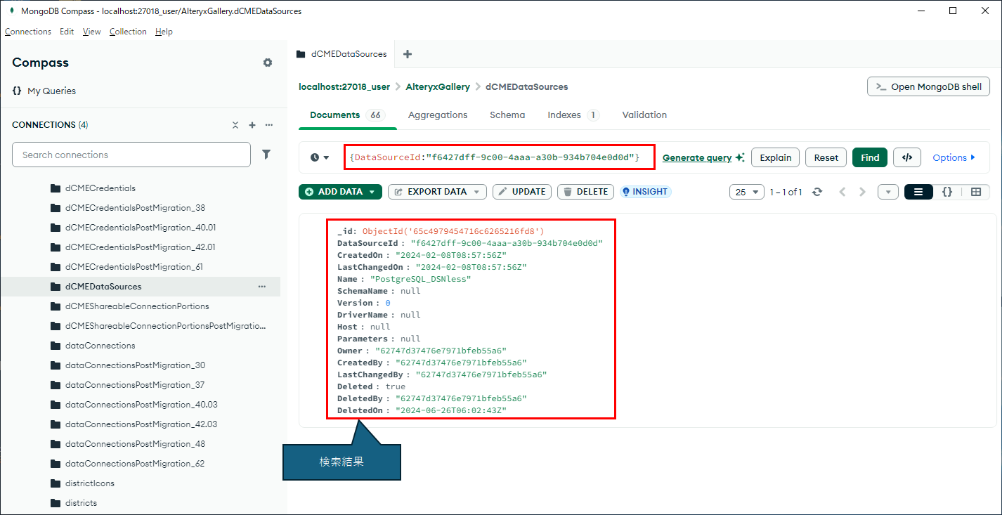The height and width of the screenshot is (515, 1002).
Task: Switch to Documents tab
Action: point(348,115)
